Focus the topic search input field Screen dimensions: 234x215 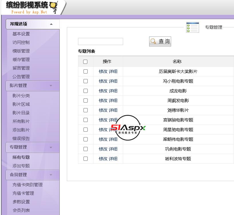coord(101,41)
